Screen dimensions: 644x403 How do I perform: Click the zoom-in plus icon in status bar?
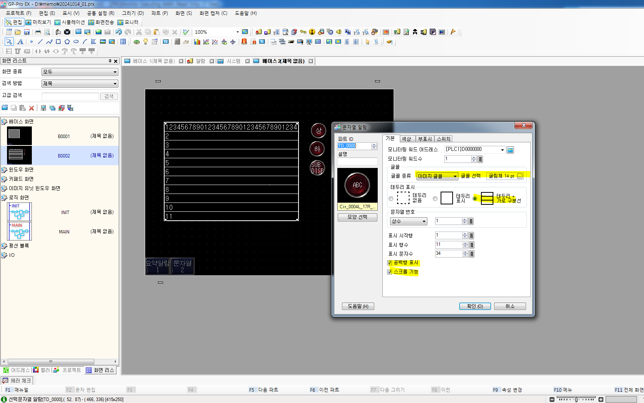[601, 400]
